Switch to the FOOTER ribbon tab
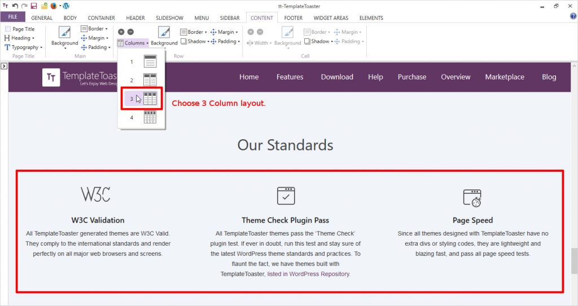 tap(293, 17)
